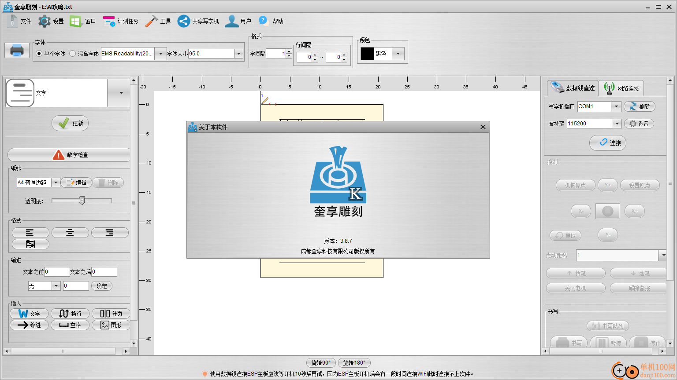
Task: Expand the 波特率 115200 dropdown
Action: 617,124
